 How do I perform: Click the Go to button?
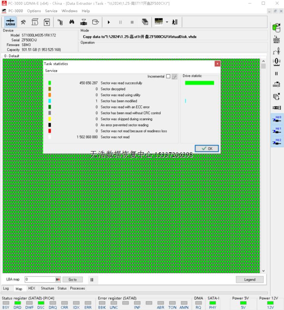[x=73, y=279]
